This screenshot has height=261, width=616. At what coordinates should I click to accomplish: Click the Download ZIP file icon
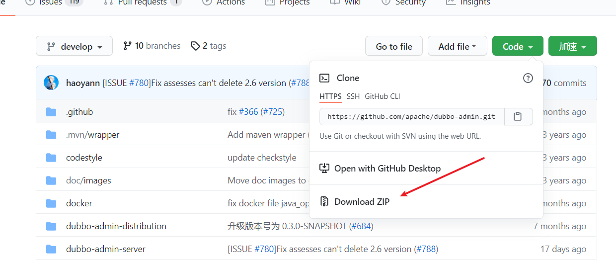(x=324, y=201)
